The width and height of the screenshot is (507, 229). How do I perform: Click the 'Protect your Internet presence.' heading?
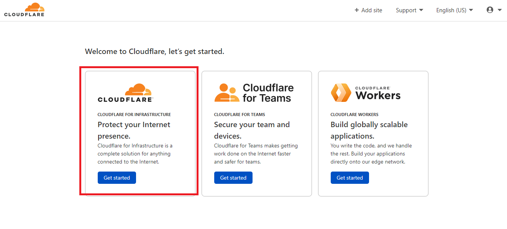pyautogui.click(x=134, y=130)
